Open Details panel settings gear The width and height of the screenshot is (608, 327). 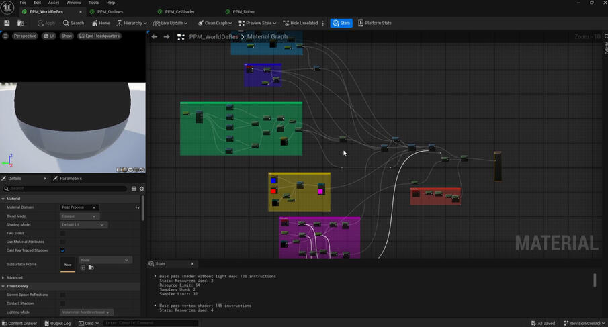tap(142, 189)
